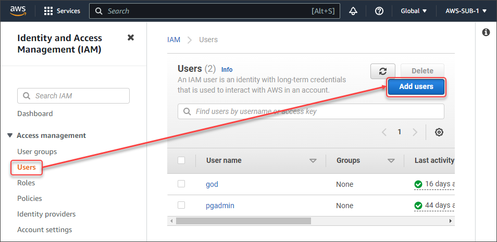Screen dimensions: 497x242
Task: Close the IAM navigation panel
Action: tap(131, 37)
